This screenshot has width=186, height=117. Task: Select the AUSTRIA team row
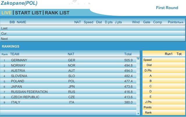tap(68, 70)
